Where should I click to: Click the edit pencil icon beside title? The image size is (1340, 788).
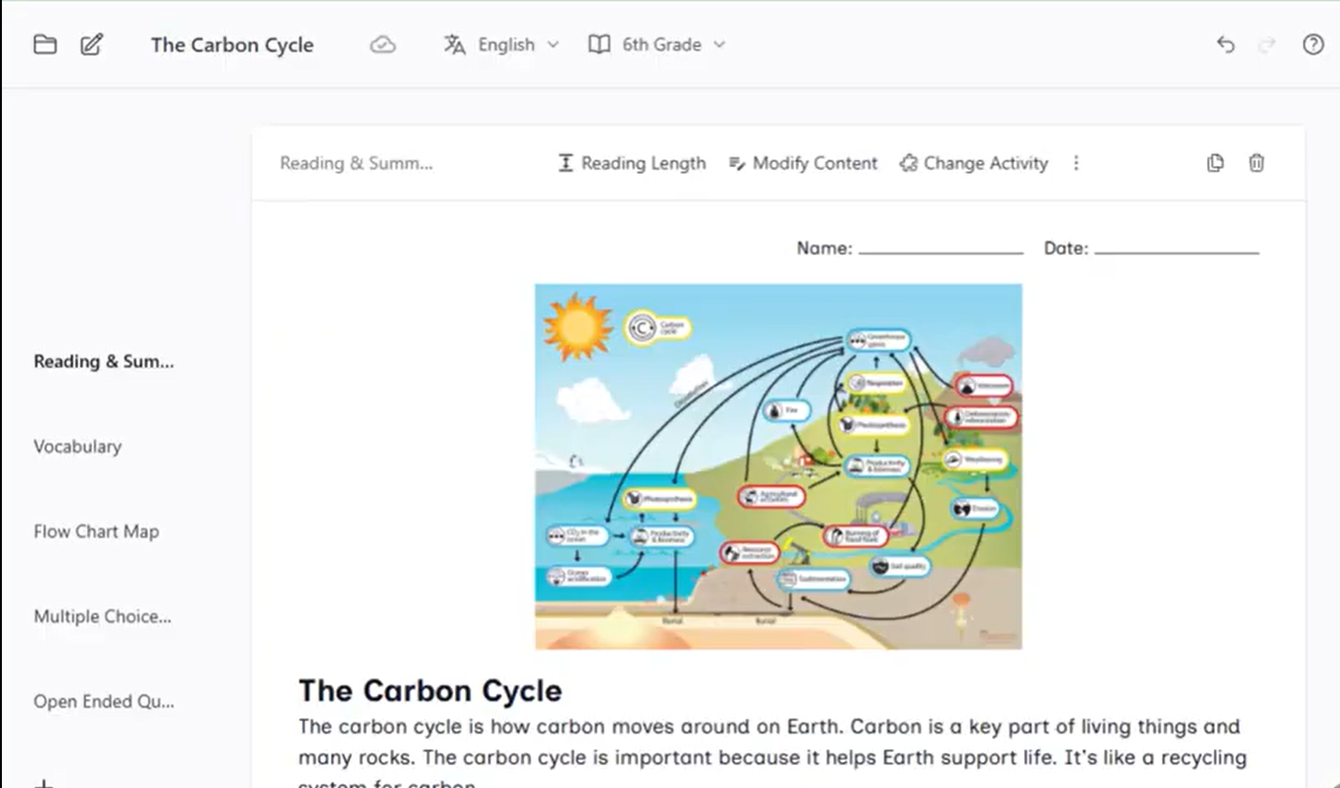pos(91,45)
